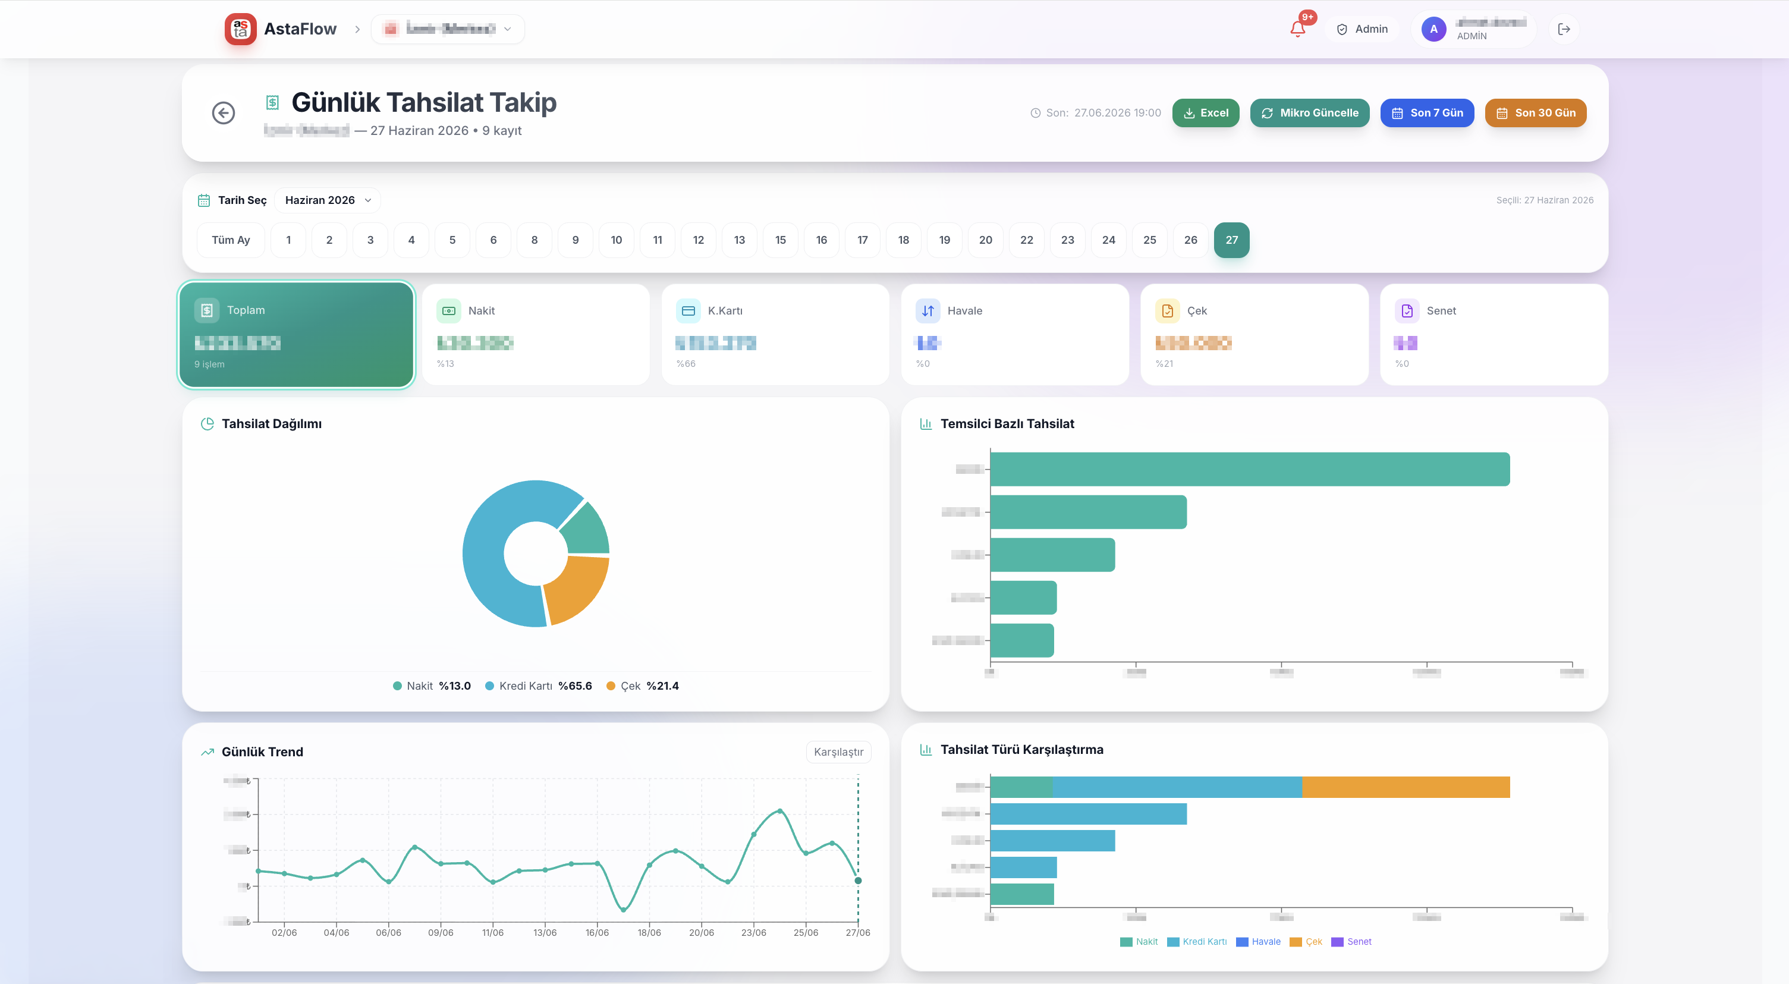The image size is (1789, 984).
Task: Open the Haziran 2026 month dropdown
Action: [x=328, y=200]
